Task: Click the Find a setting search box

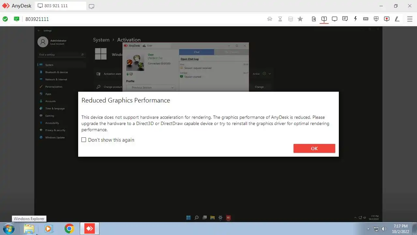Action: (61, 55)
